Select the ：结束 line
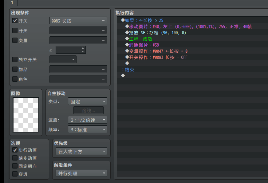Viewport: 268px width, 183px height. point(192,70)
